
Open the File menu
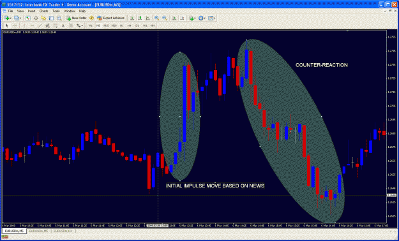click(x=10, y=11)
